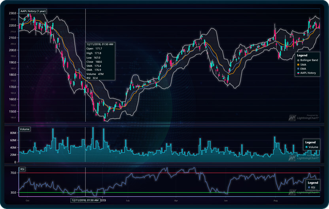Click the 30.0 RSI axis label

[x=13, y=193]
